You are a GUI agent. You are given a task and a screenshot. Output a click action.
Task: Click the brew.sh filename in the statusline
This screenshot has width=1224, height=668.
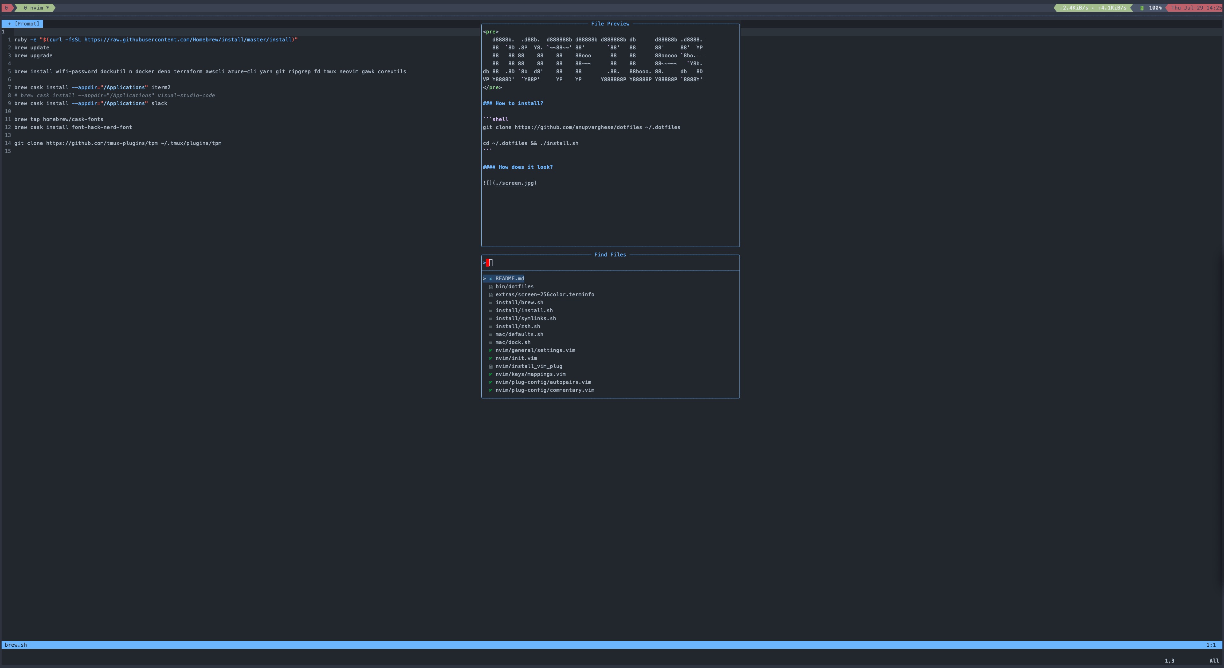[16, 645]
